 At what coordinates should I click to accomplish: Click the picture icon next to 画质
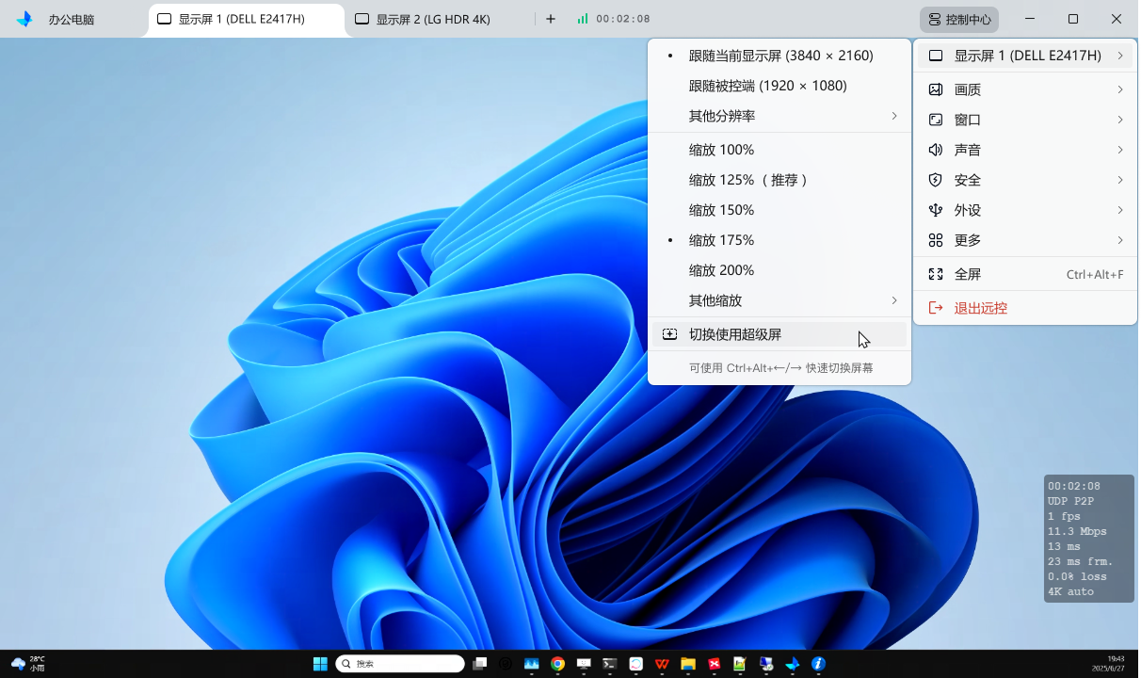coord(935,89)
